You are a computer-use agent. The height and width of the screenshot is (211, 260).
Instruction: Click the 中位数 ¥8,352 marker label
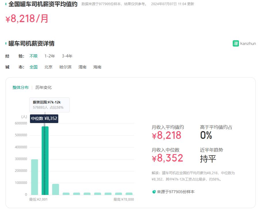44,118
